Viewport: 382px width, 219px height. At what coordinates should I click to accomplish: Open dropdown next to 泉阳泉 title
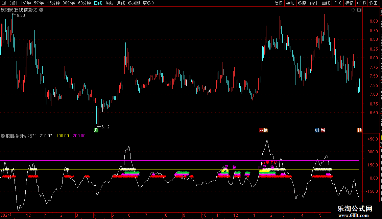[x=42, y=10]
